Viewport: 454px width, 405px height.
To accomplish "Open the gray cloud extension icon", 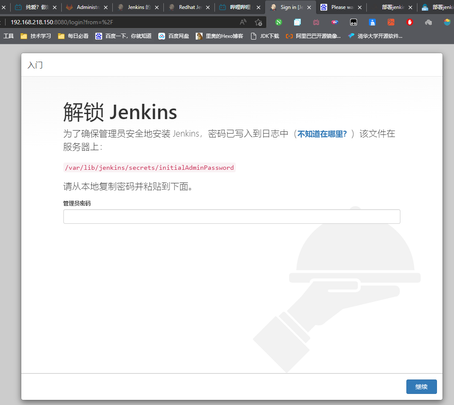I will 428,22.
